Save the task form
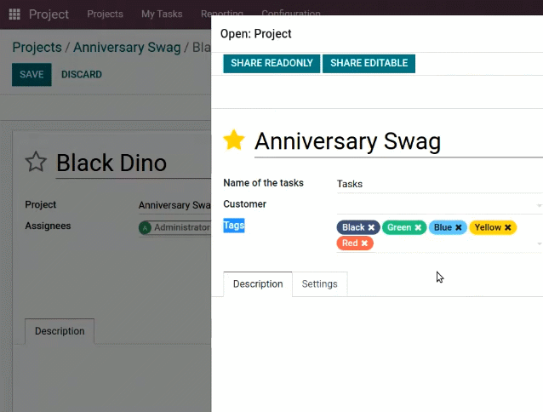543x412 pixels. pos(31,75)
